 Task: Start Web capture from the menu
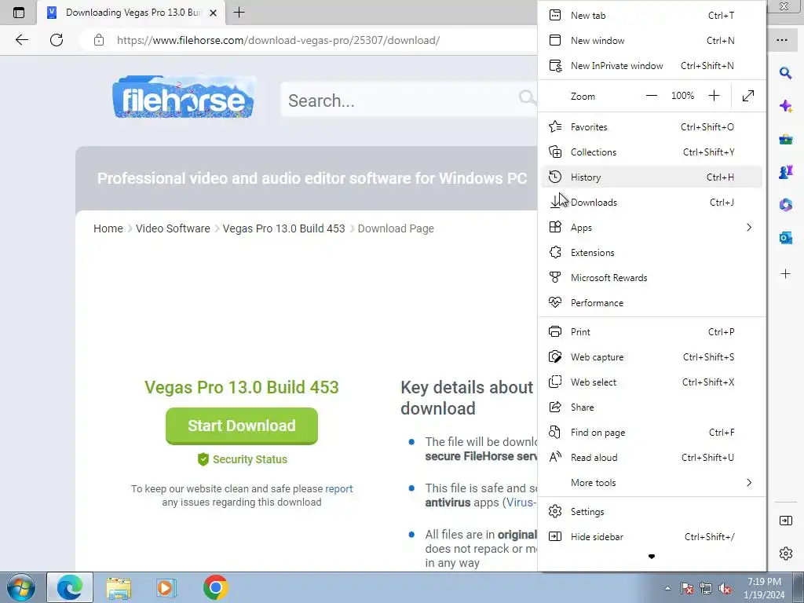click(x=651, y=357)
